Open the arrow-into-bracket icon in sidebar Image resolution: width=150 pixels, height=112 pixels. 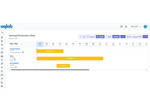coord(2,49)
